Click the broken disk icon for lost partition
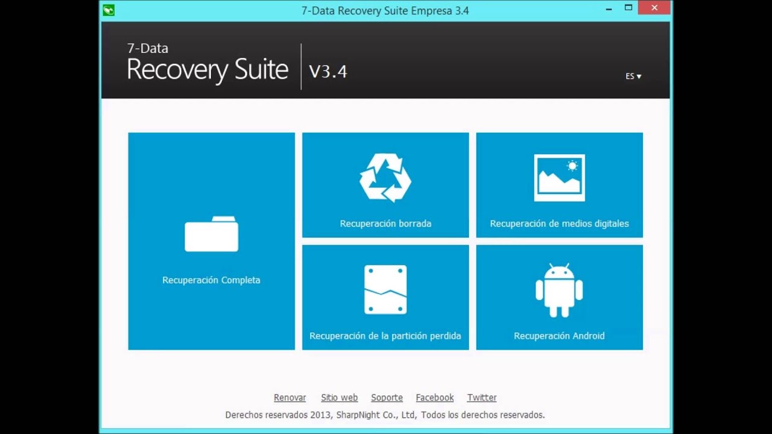772x434 pixels. (385, 290)
